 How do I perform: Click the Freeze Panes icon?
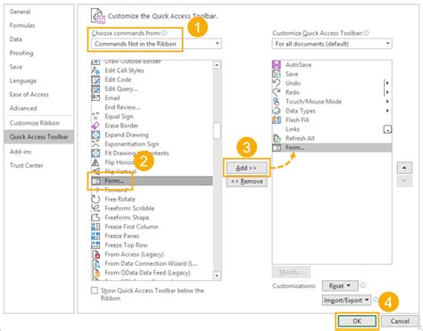coord(95,236)
